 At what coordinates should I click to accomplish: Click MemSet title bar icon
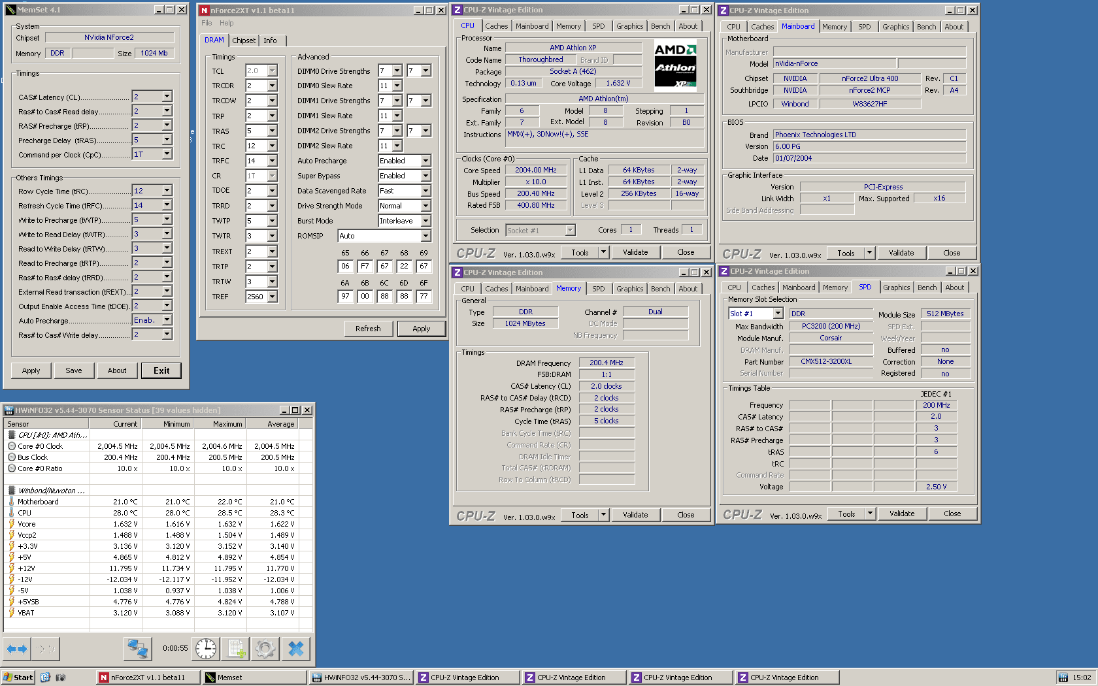10,10
